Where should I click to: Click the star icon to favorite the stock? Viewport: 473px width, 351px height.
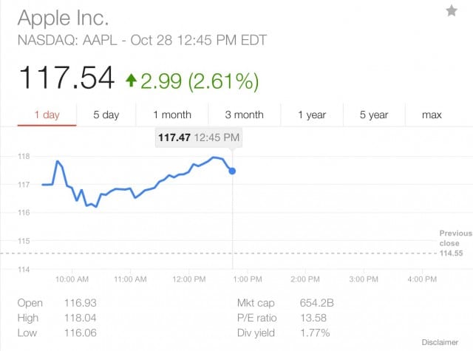click(x=452, y=10)
